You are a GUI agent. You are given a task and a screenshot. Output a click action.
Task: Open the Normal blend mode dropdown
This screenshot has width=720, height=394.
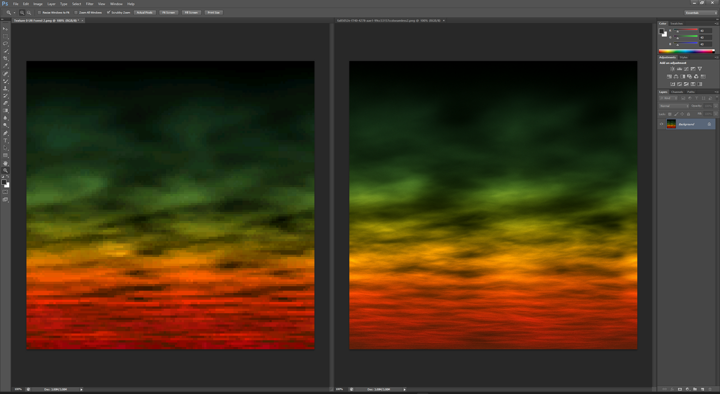coord(674,106)
